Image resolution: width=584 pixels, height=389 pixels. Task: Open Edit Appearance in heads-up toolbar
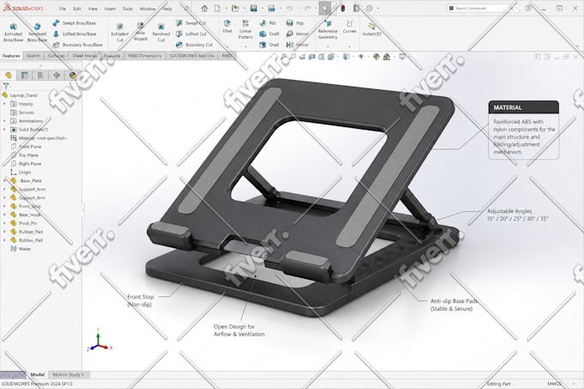coord(376,57)
